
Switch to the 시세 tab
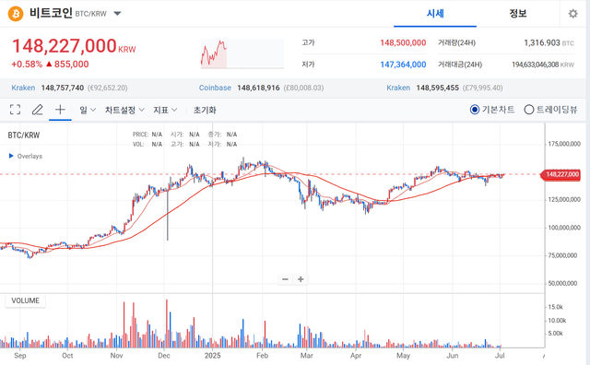pos(435,14)
